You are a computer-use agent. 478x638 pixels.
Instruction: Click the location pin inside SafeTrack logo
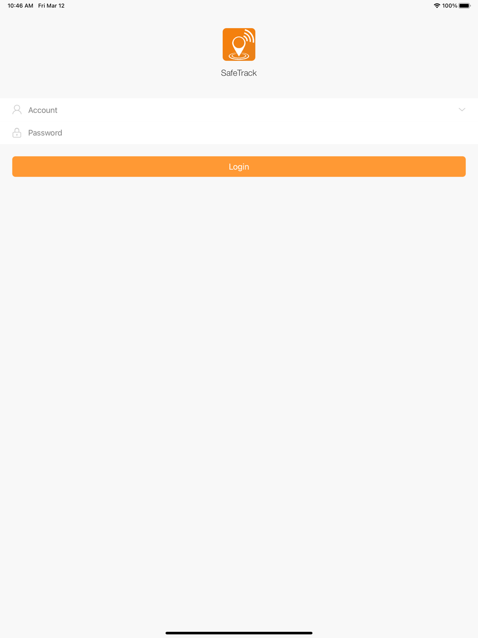click(x=238, y=47)
